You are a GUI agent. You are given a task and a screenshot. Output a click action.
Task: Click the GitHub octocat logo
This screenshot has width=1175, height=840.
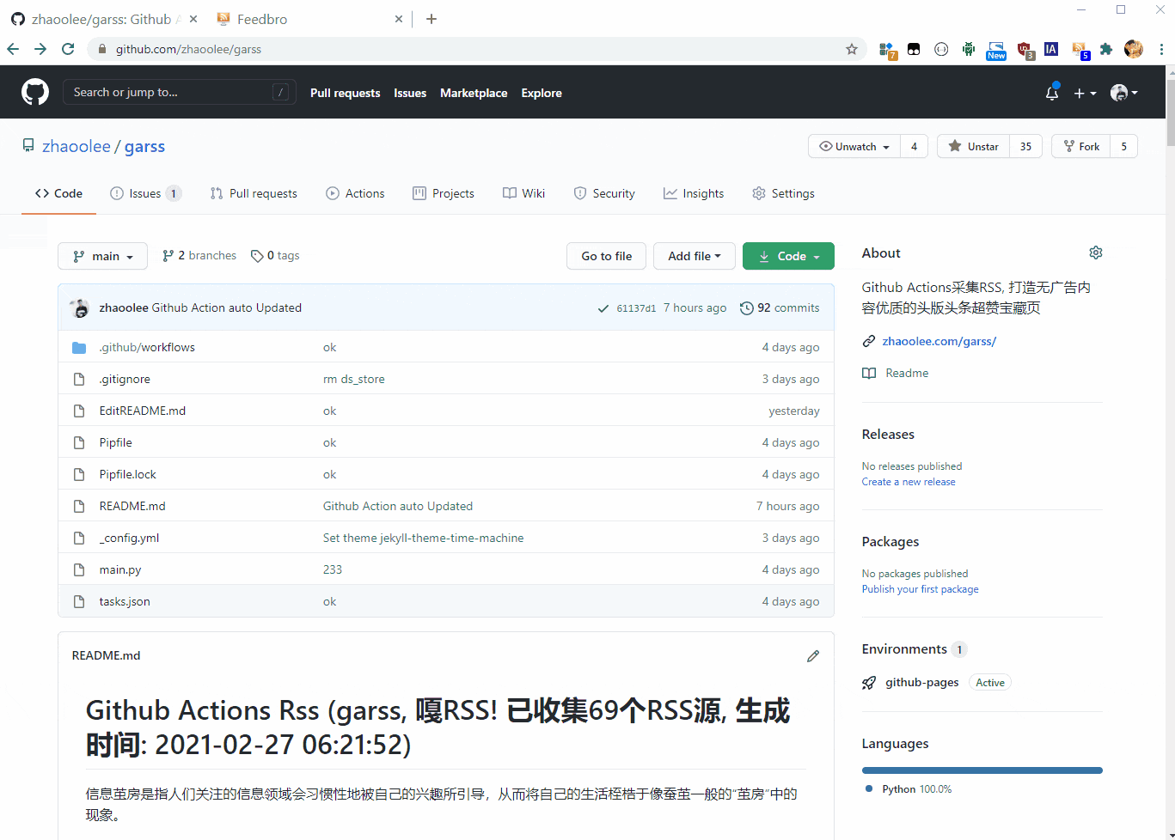click(x=35, y=92)
